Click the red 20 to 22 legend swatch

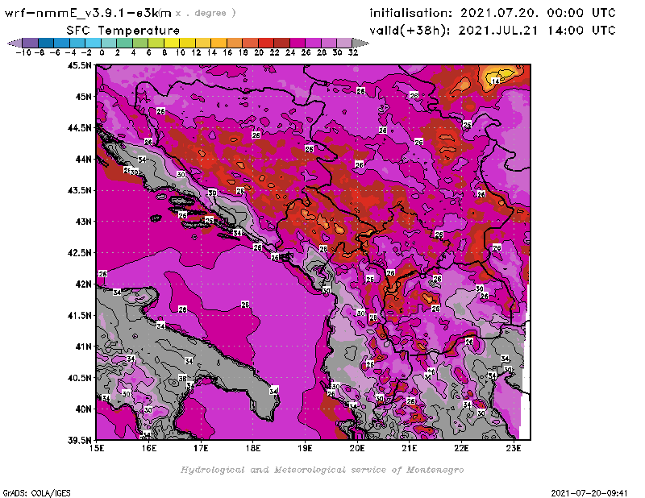tap(266, 43)
